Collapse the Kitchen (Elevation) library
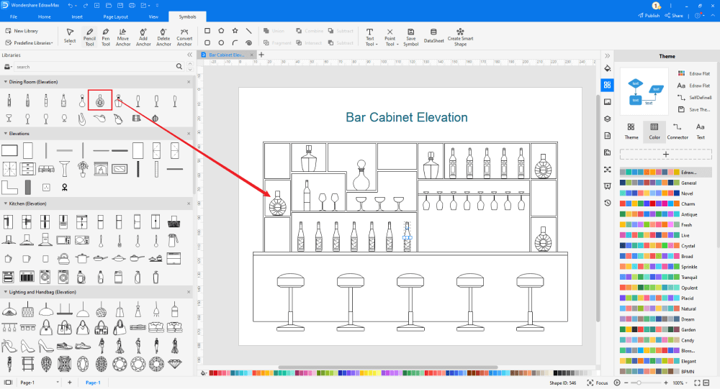Screen dimensions: 720x389 tap(6, 203)
